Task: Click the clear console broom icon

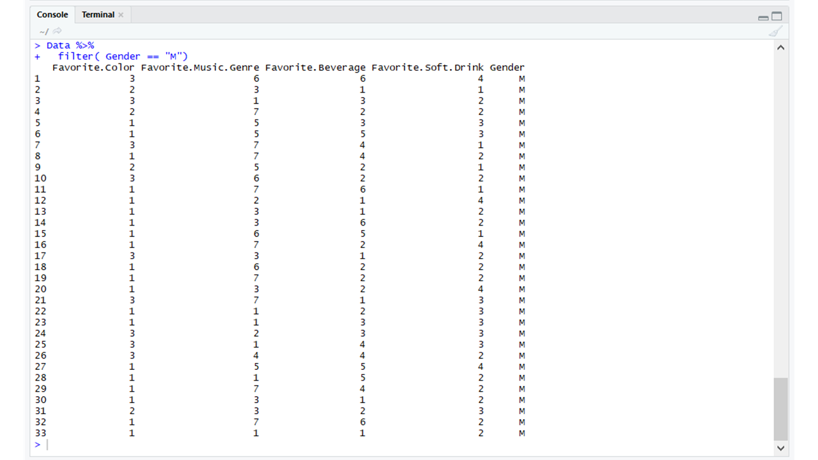Action: pyautogui.click(x=775, y=31)
